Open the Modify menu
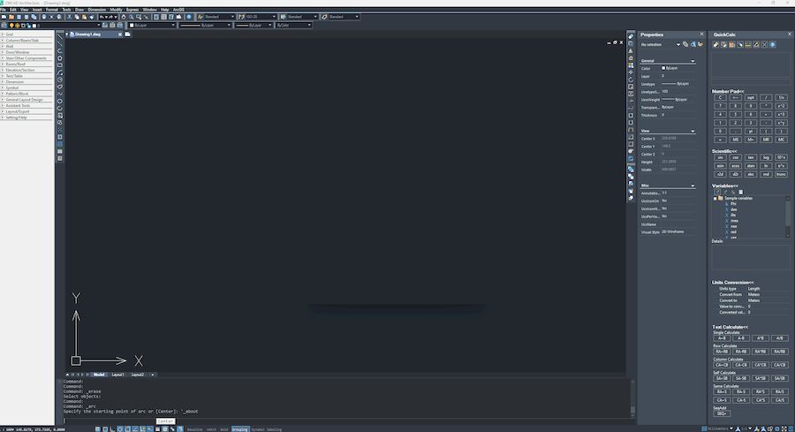 click(116, 10)
